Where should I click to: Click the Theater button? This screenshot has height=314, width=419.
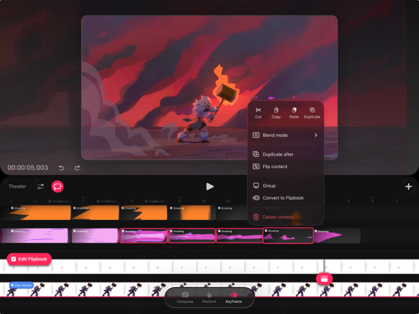(18, 186)
